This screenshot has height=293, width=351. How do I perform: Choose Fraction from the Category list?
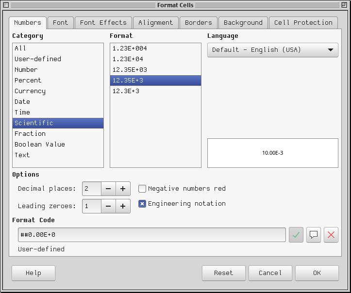[x=30, y=134]
